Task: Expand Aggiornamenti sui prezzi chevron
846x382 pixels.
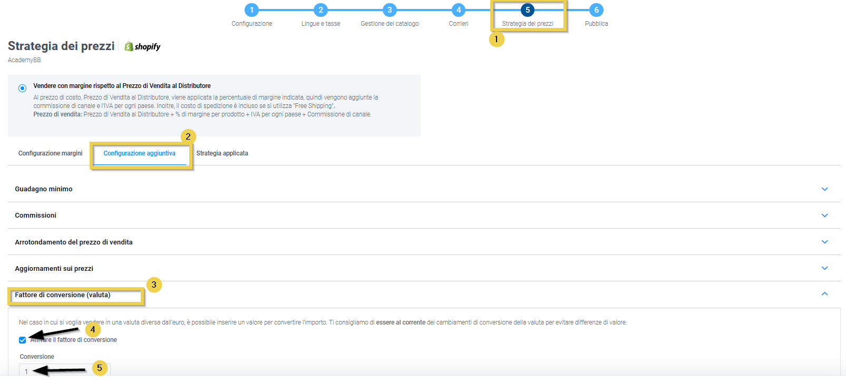Action: click(824, 268)
